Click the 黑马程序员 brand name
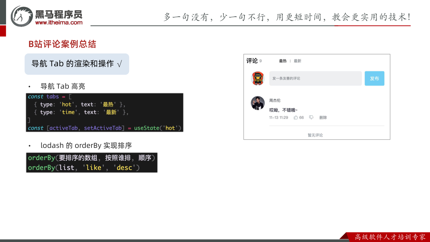Viewport: 430px width, 242px height. (59, 14)
